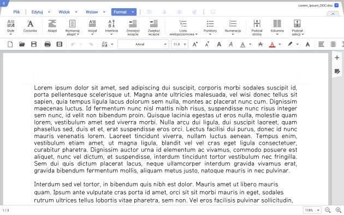344x215 pixels.
Task: Center-align the text
Action: pos(333,45)
